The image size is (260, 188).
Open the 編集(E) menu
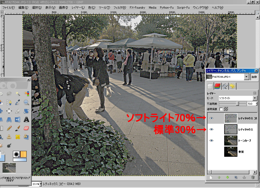point(23,8)
